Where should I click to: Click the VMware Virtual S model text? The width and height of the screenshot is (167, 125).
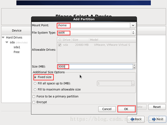click(112, 45)
